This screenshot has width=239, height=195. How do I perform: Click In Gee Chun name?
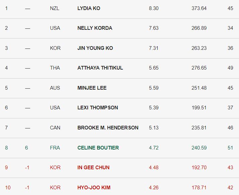pyautogui.click(x=93, y=168)
